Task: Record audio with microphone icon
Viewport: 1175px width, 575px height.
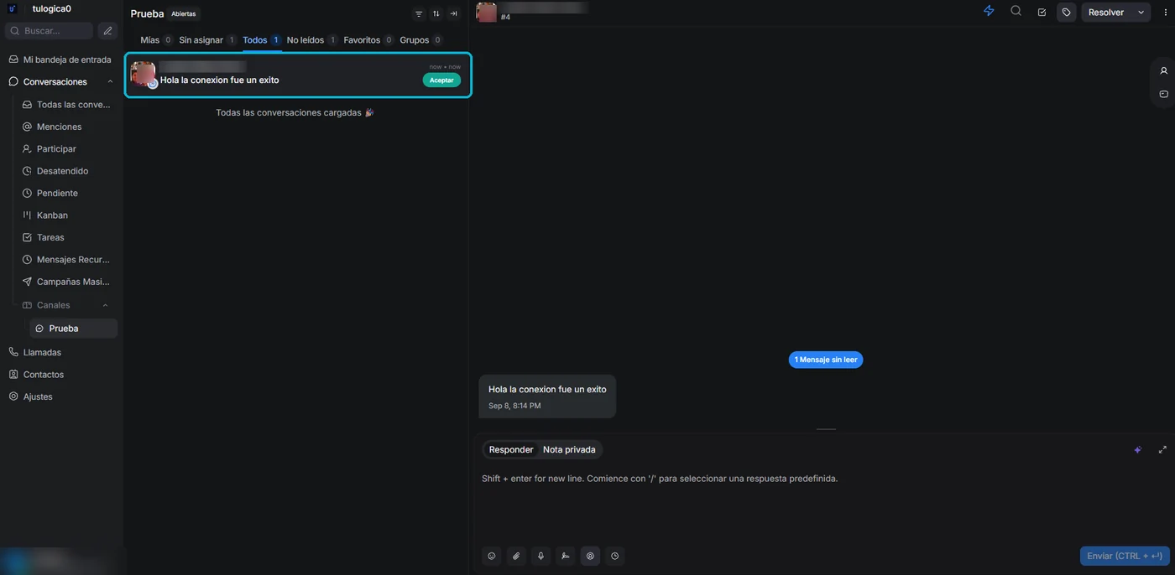Action: [540, 556]
